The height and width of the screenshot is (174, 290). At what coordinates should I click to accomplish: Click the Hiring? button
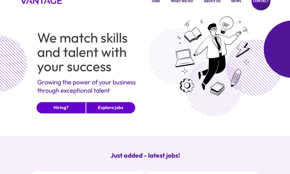pos(61,108)
